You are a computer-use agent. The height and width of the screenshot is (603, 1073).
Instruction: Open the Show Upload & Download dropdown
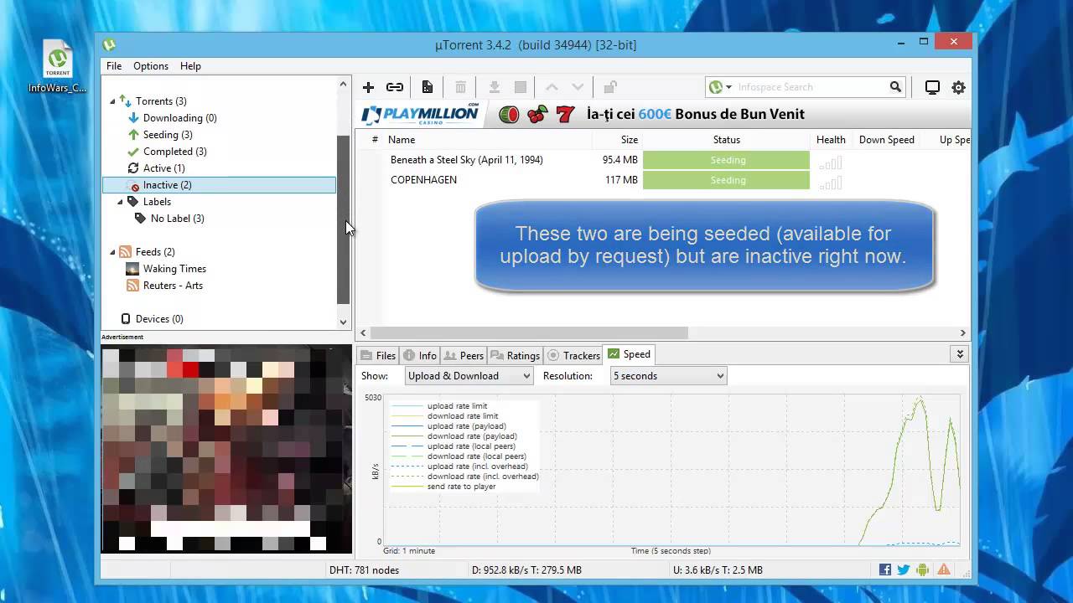point(469,376)
